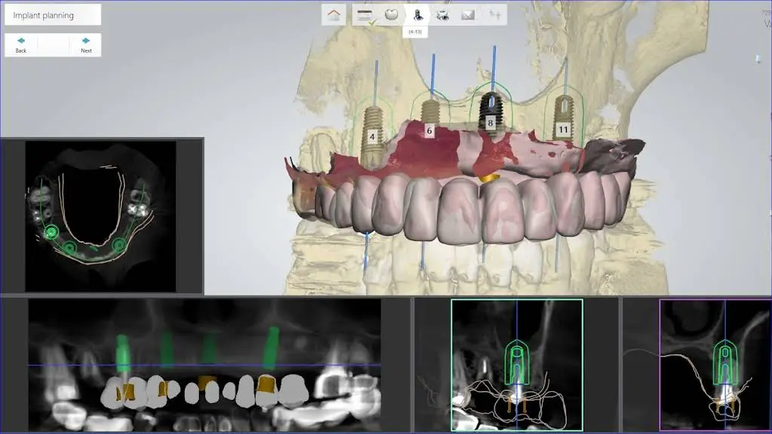The image size is (772, 434).
Task: Select implant label 11 in 3D view
Action: [562, 130]
